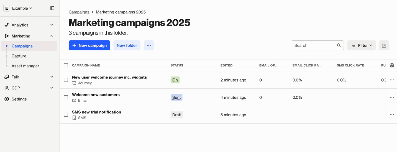Image resolution: width=397 pixels, height=152 pixels.
Task: Click the New campaign button
Action: (89, 45)
